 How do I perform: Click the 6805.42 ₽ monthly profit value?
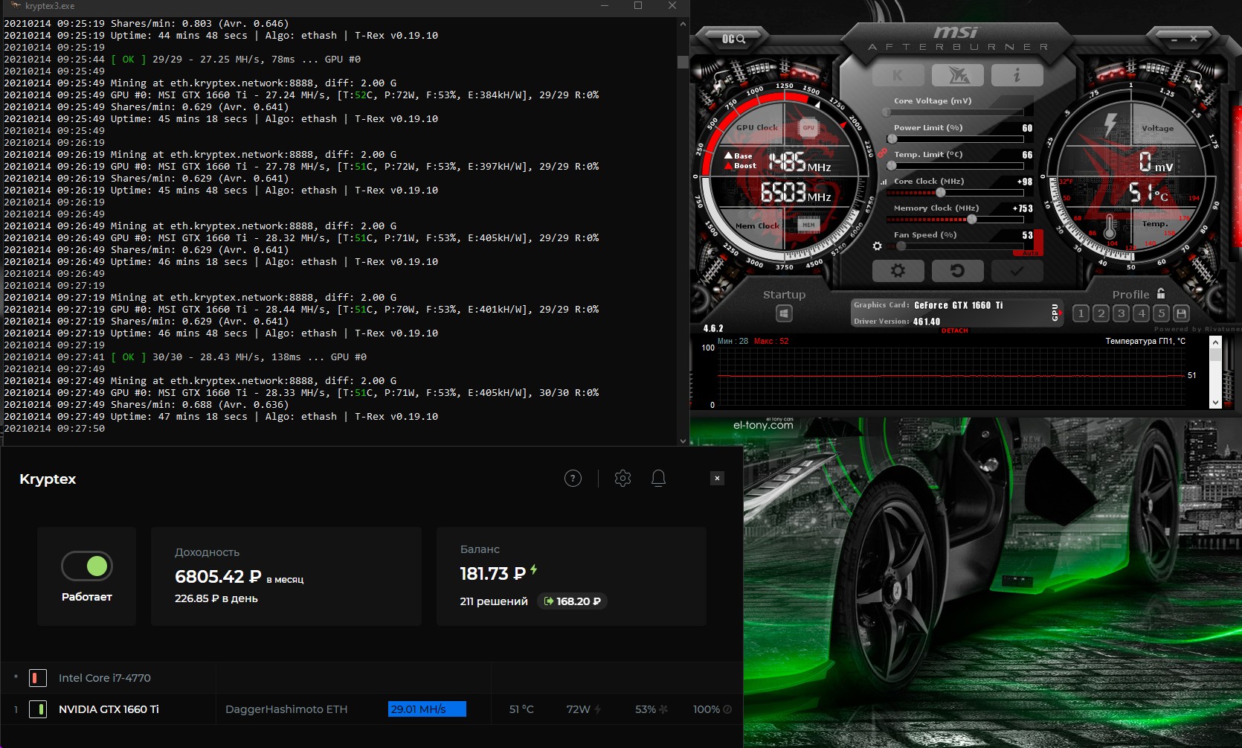click(218, 577)
